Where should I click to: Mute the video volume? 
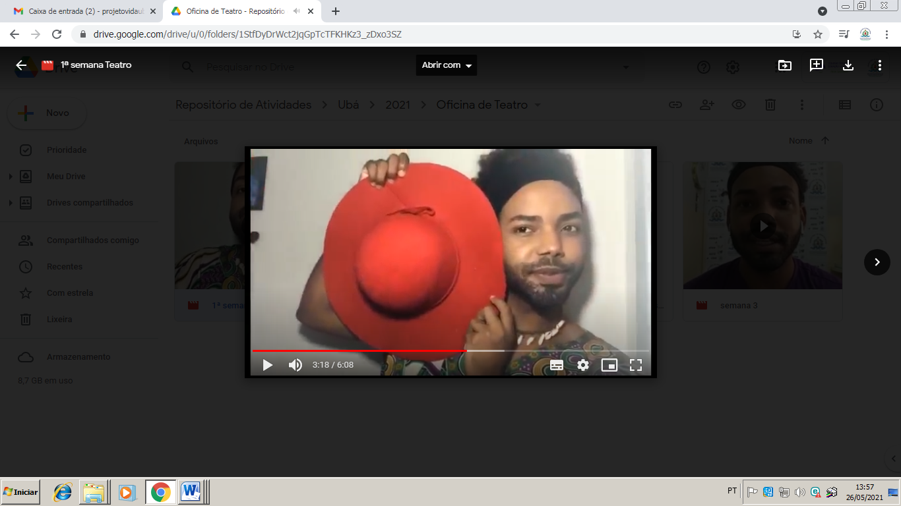[295, 365]
